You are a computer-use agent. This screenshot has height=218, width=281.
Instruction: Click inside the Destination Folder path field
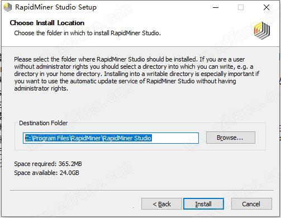pyautogui.click(x=111, y=138)
